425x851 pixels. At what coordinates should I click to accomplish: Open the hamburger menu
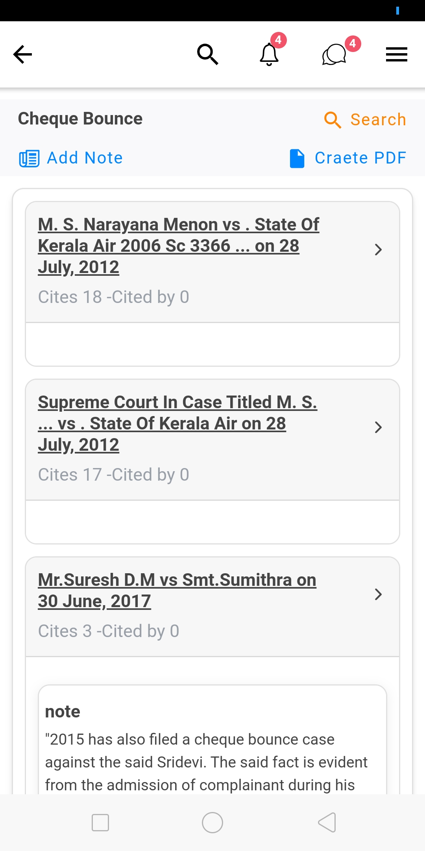pyautogui.click(x=396, y=54)
